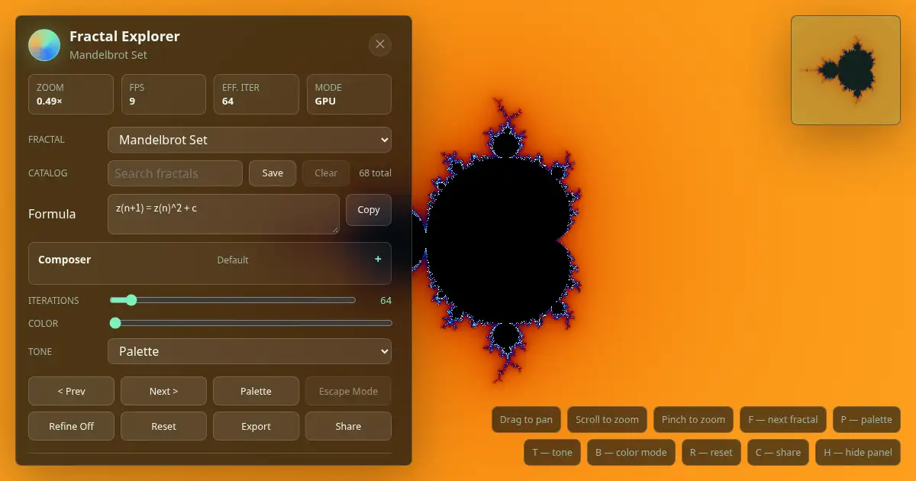Click the 'T — tone' hint chip
The height and width of the screenshot is (481, 916).
tap(552, 452)
